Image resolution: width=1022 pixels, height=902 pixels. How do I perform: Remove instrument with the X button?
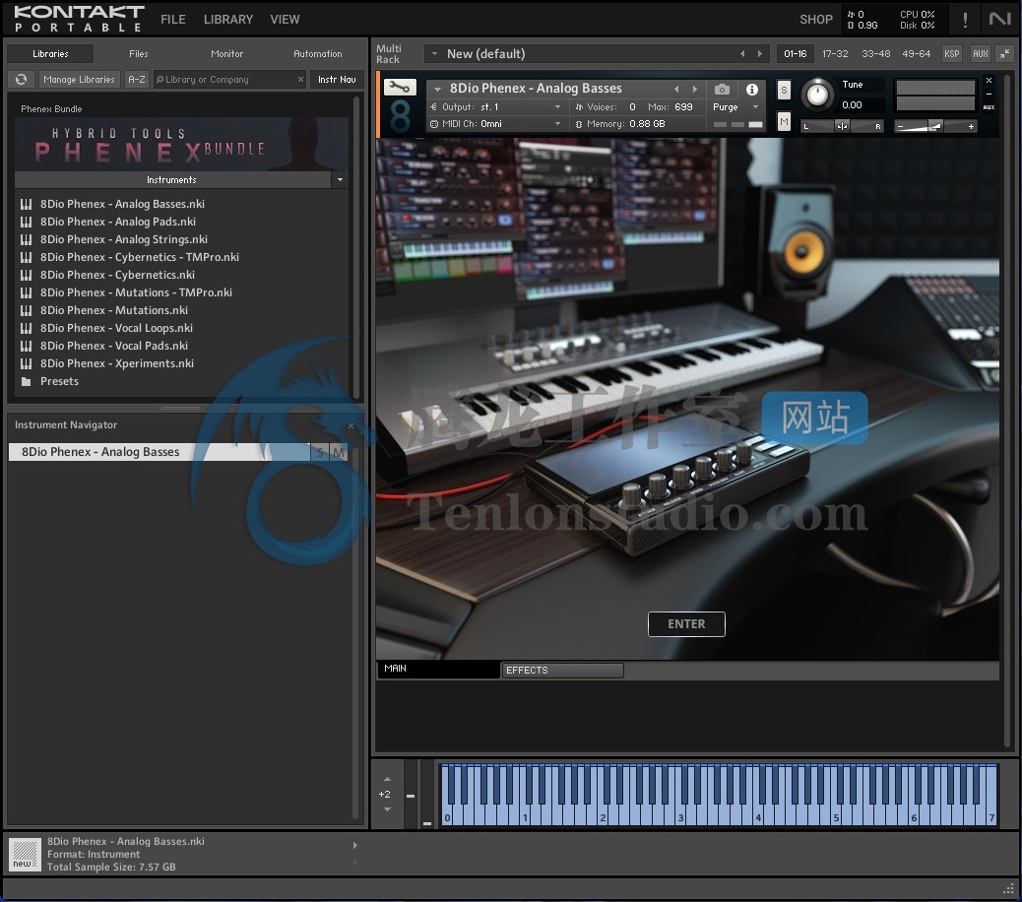coord(989,80)
